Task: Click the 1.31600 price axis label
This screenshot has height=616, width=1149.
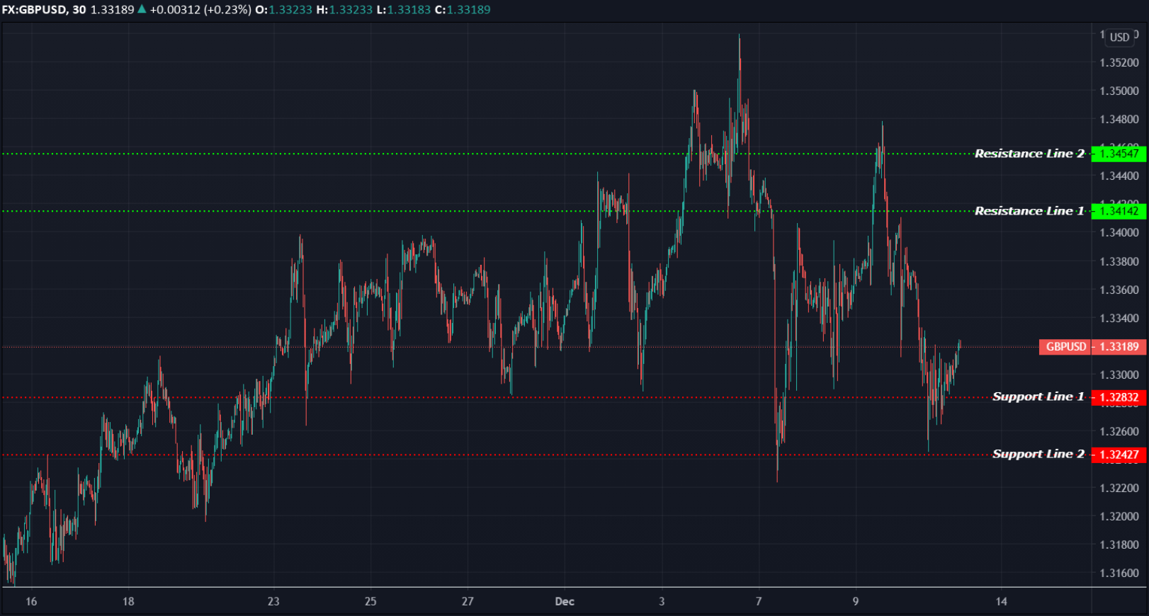Action: click(1119, 573)
